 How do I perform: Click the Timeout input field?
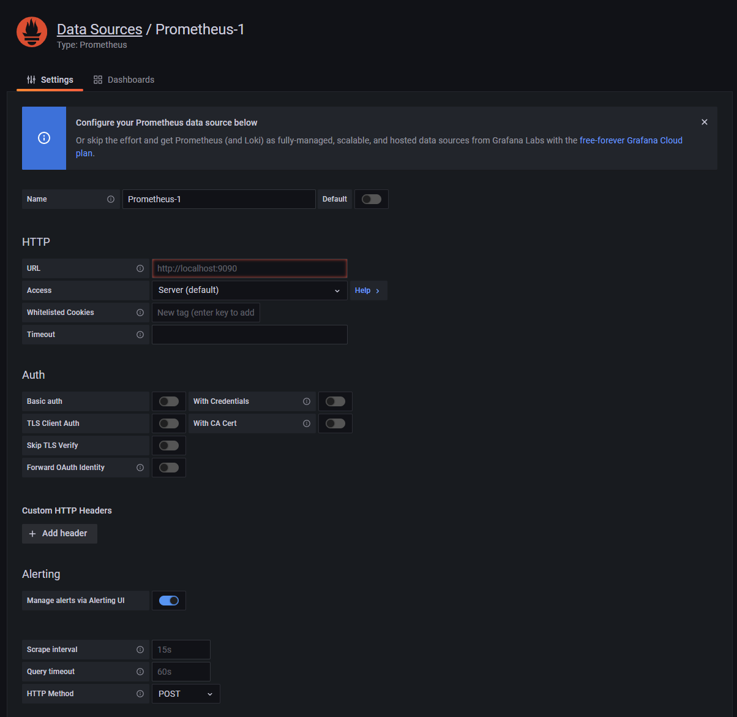point(250,335)
